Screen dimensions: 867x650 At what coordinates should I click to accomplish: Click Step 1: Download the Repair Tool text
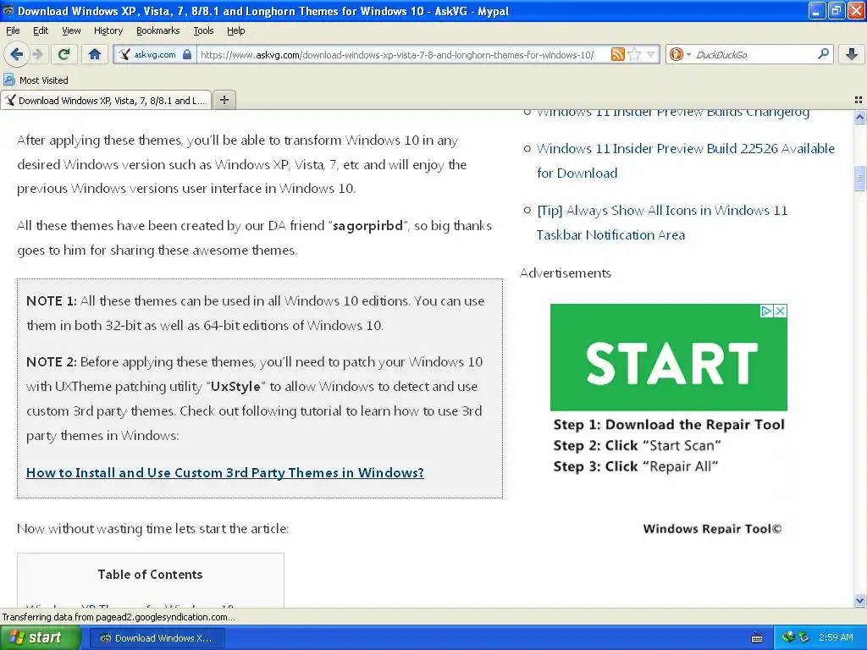pyautogui.click(x=669, y=425)
